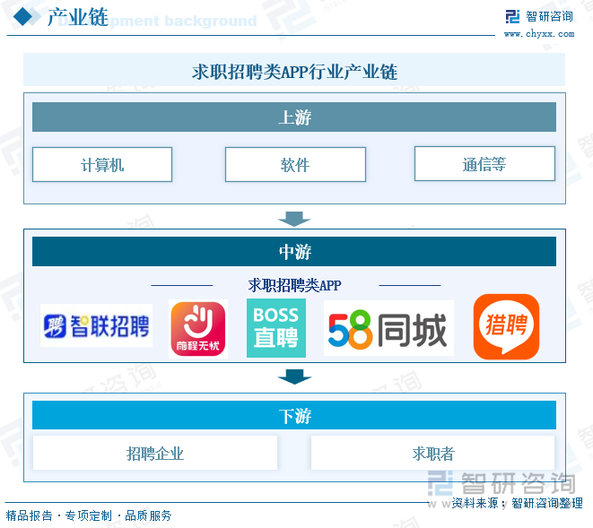Click the 中游 header bar
Screen dimensions: 593x528
click(x=294, y=251)
